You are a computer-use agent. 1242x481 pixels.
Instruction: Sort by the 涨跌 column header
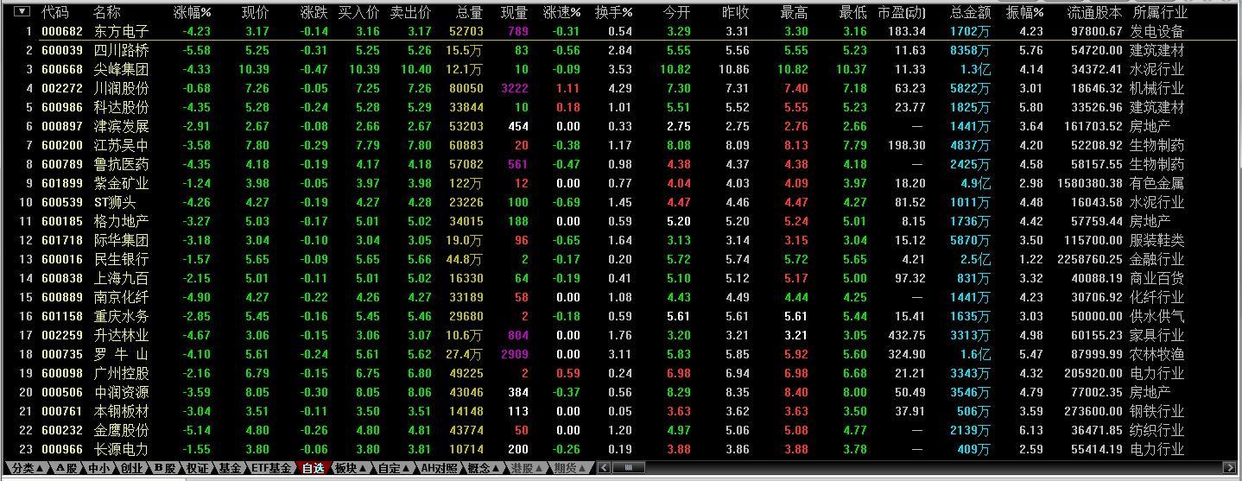(x=314, y=12)
